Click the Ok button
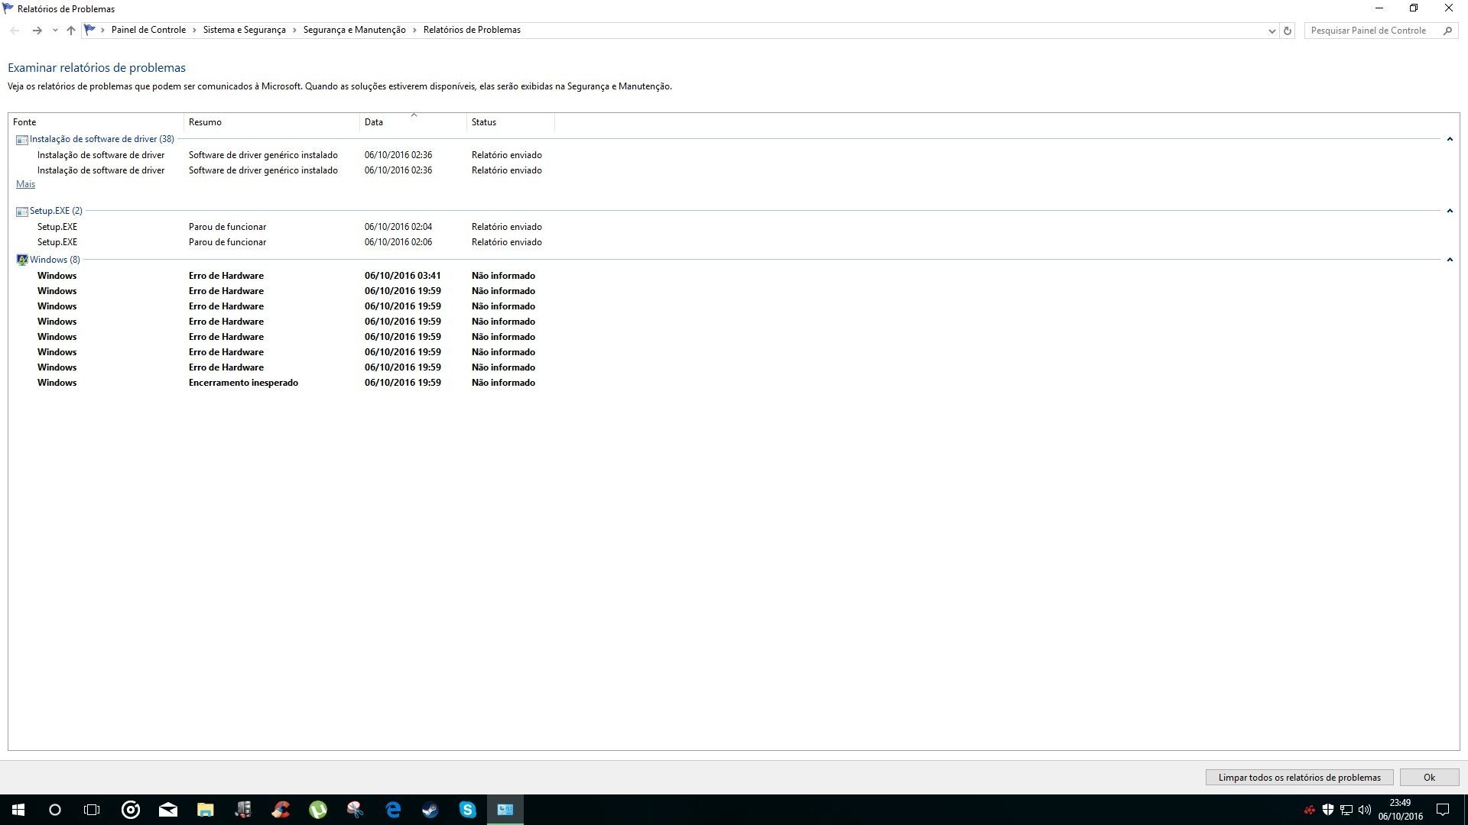 [x=1429, y=778]
